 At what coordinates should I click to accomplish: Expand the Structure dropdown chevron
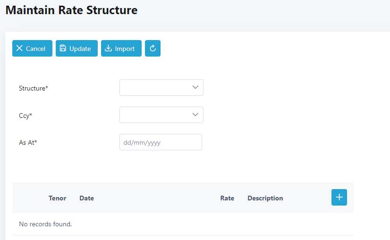[x=195, y=87]
